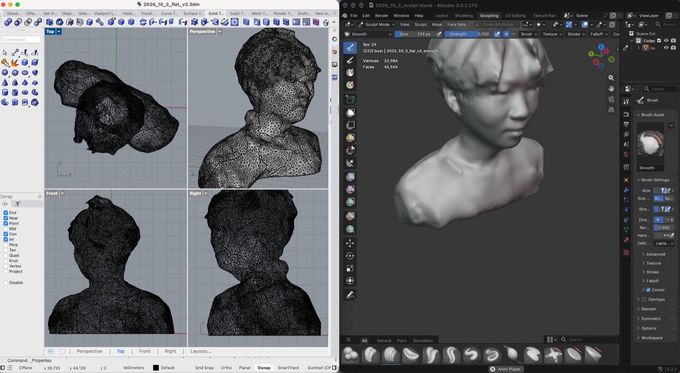Expand the Advanced section in Brush Settings
This screenshot has height=373, width=680.
(x=655, y=254)
